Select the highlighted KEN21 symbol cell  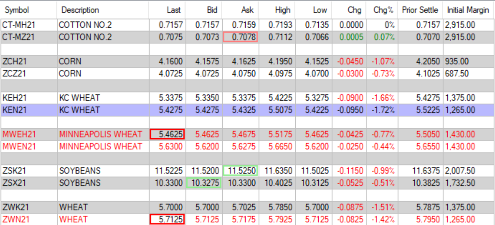pyautogui.click(x=28, y=110)
